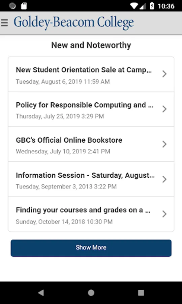Open Policy for Responsible Computing article
The image size is (182, 304).
pos(91,109)
